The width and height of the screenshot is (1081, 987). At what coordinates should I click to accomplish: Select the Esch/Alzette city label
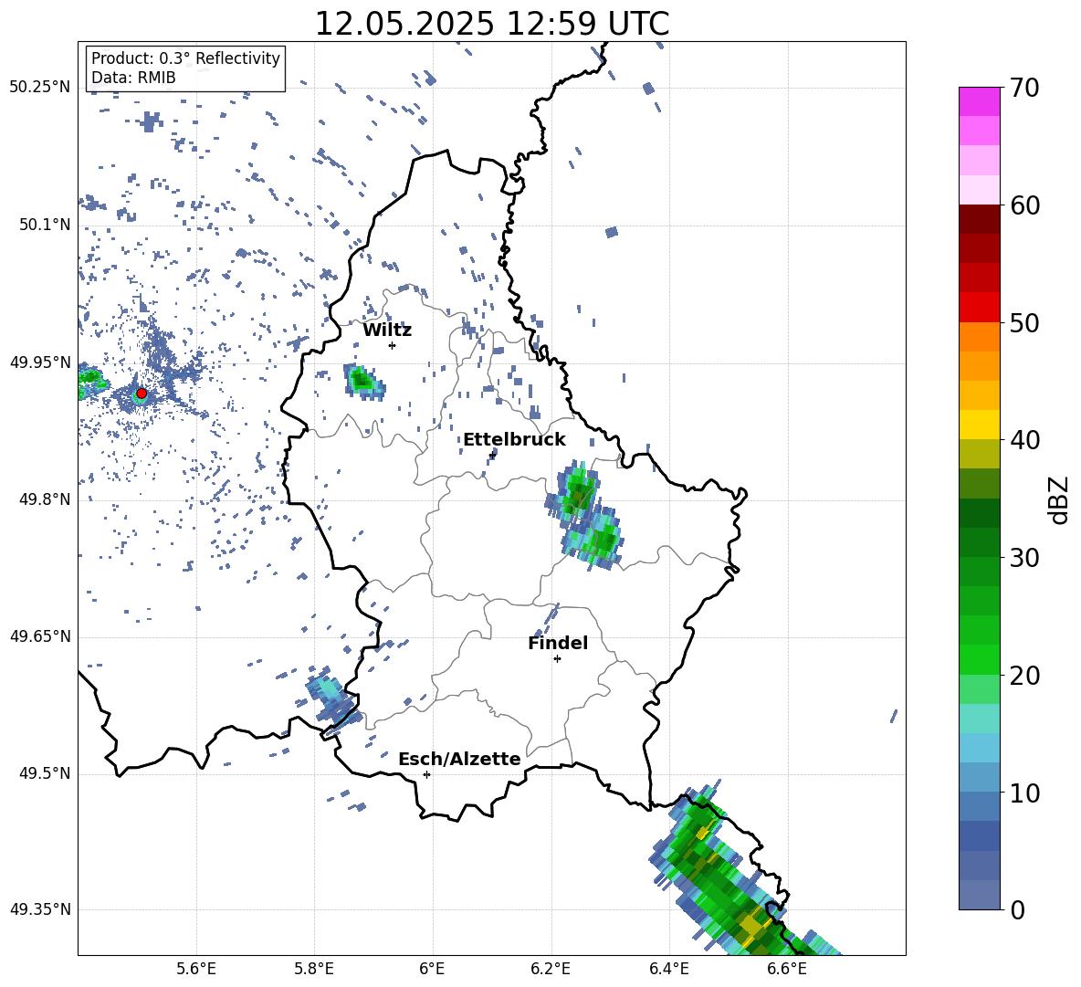[459, 759]
